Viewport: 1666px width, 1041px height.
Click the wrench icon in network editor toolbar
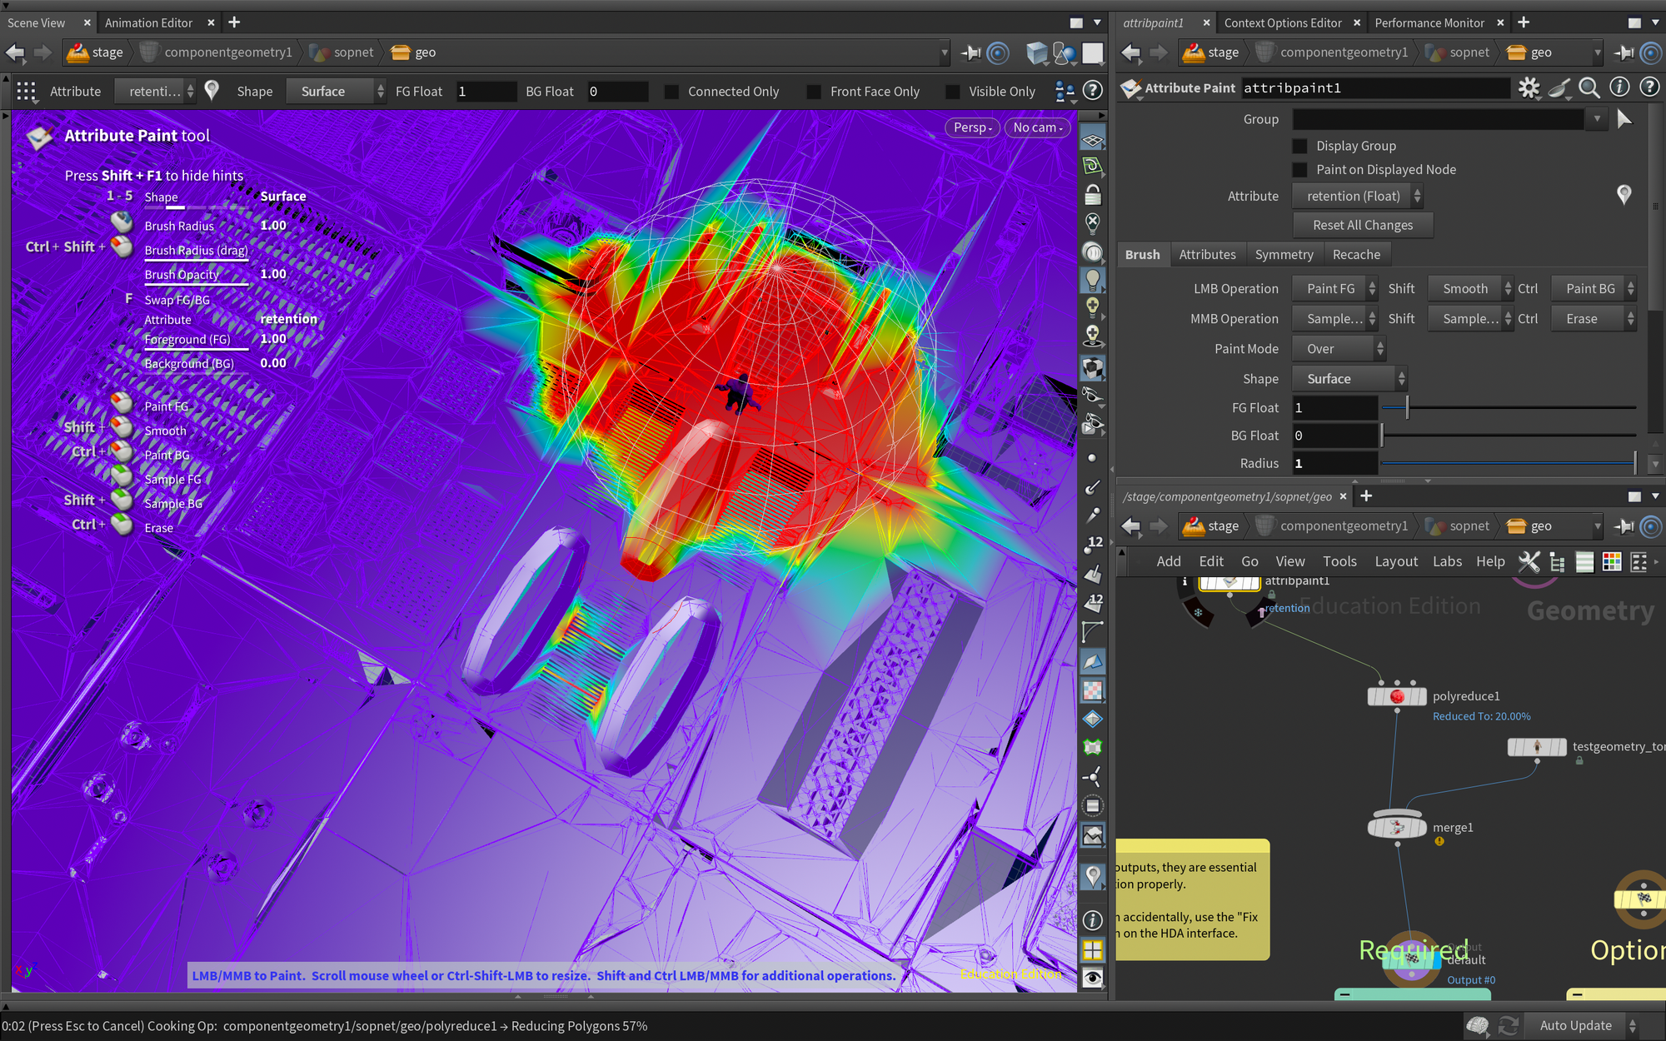click(x=1529, y=561)
